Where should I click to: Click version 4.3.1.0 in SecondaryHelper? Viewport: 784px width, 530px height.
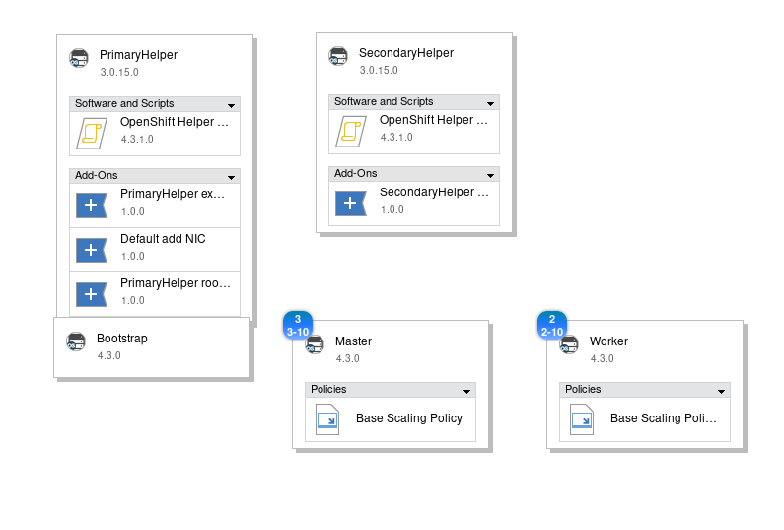(396, 137)
